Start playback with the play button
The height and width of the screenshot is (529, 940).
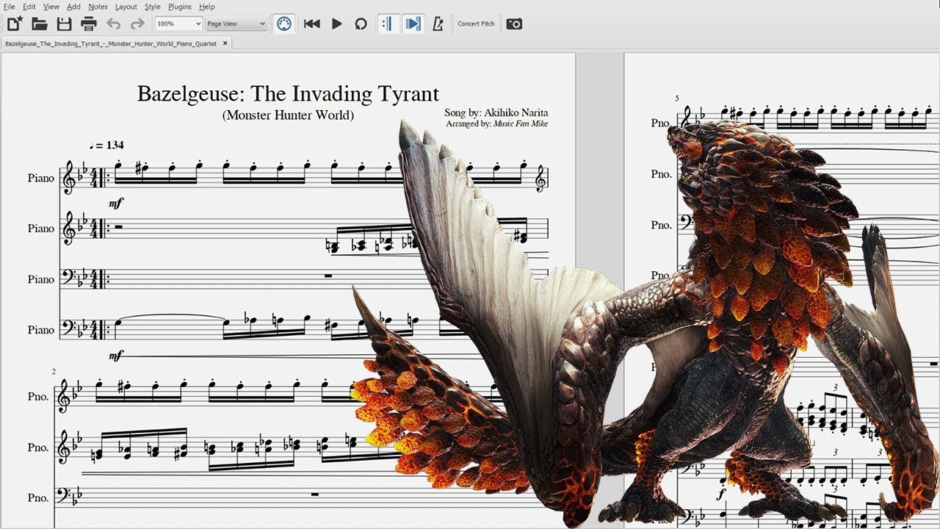click(x=336, y=24)
